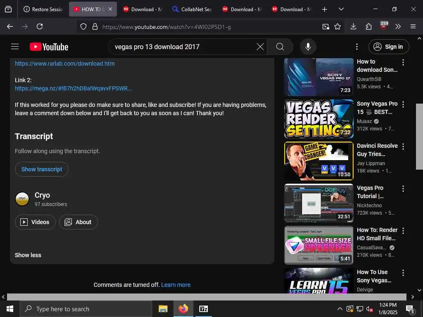Open options for How To: Render HD video
This screenshot has width=423, height=317.
[x=403, y=230]
